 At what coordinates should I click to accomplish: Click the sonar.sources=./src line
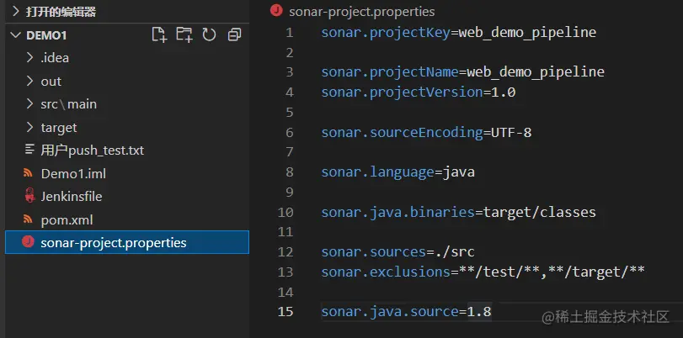[x=398, y=252]
